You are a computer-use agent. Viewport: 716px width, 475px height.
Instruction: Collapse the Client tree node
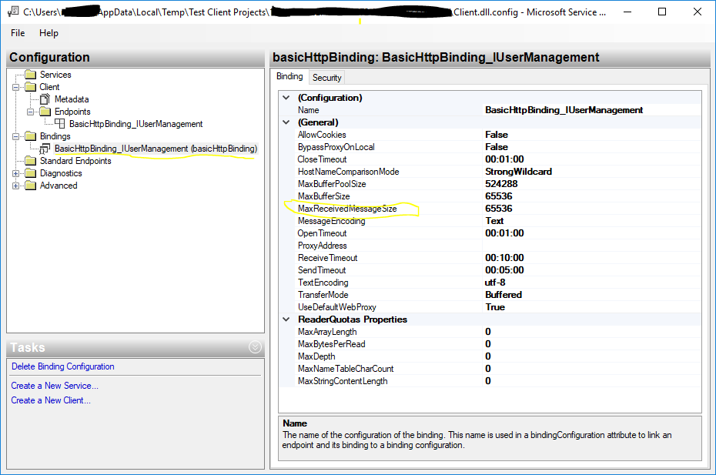pos(16,87)
